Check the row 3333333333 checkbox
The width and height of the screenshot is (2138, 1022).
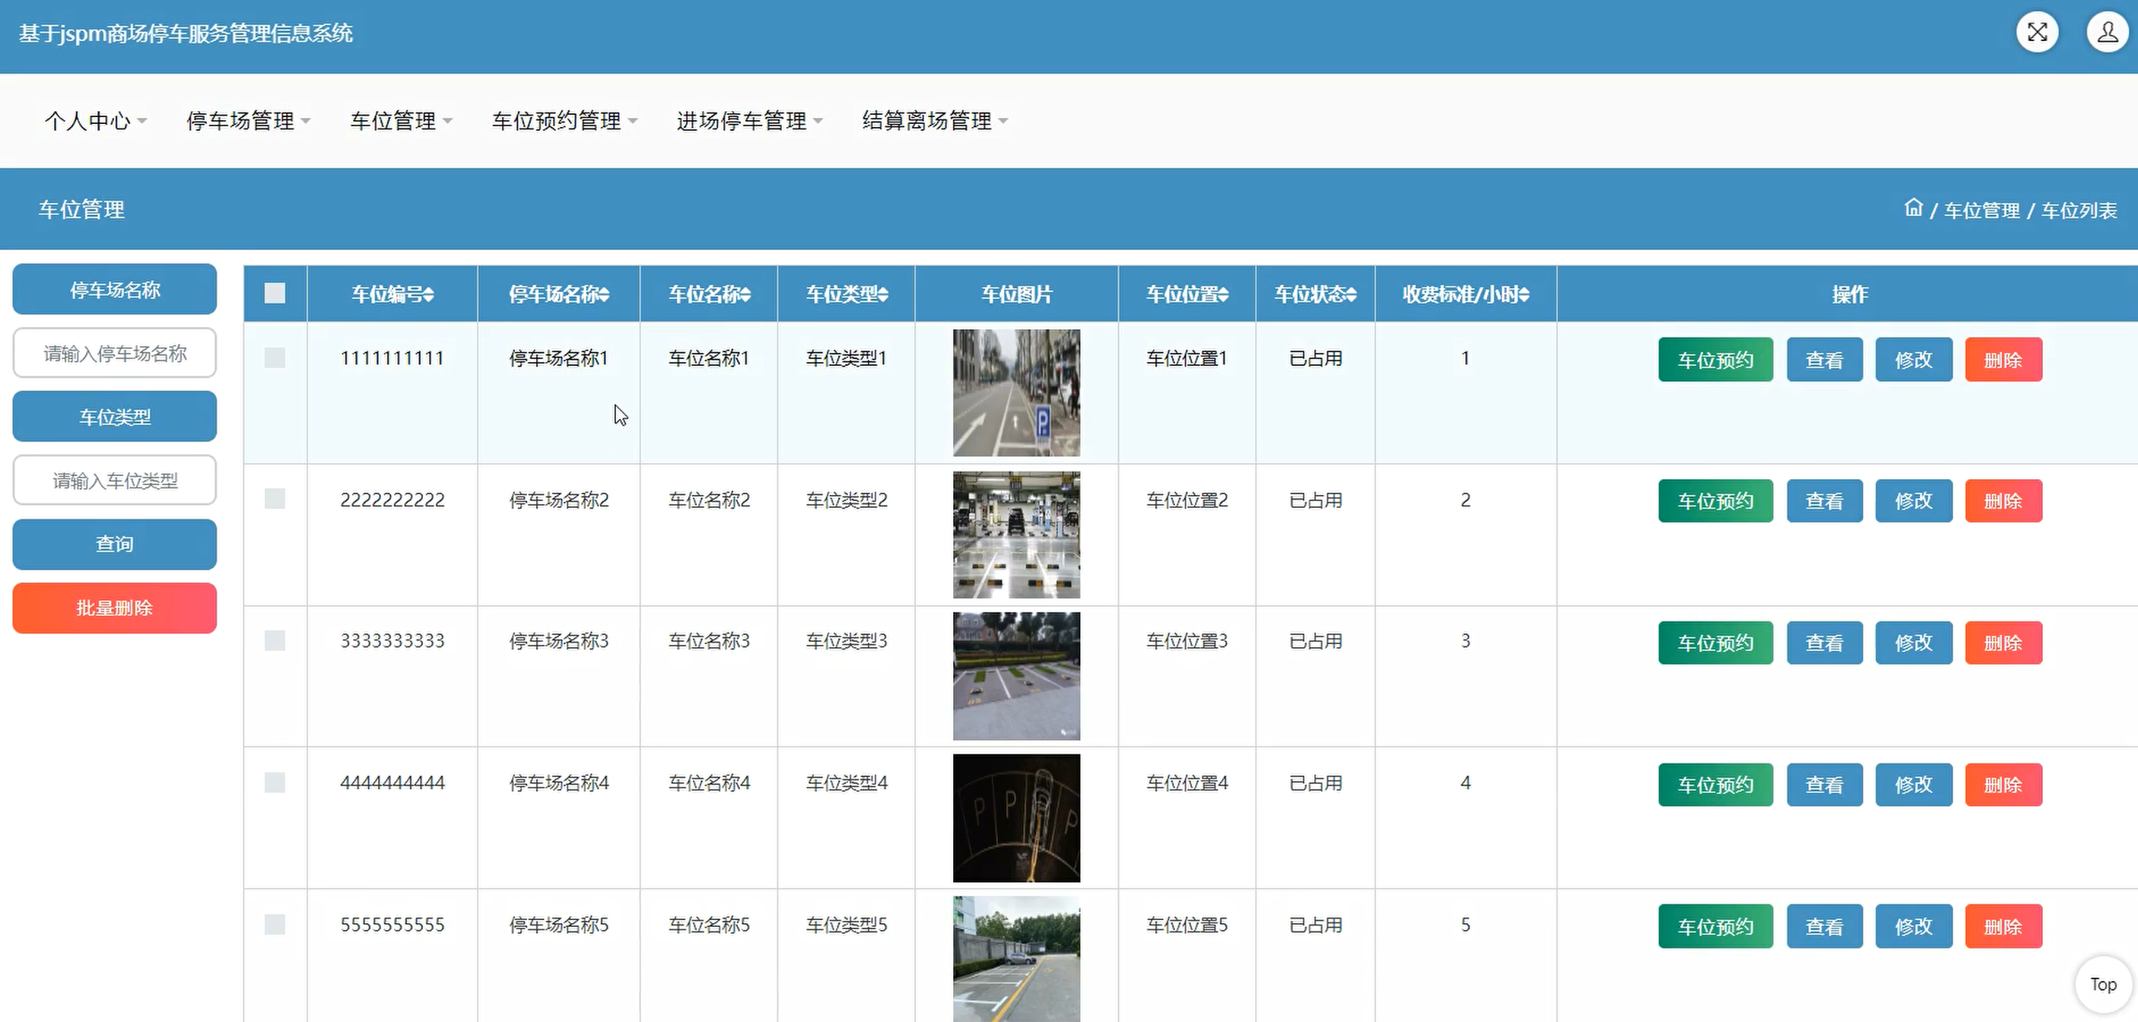(x=275, y=640)
